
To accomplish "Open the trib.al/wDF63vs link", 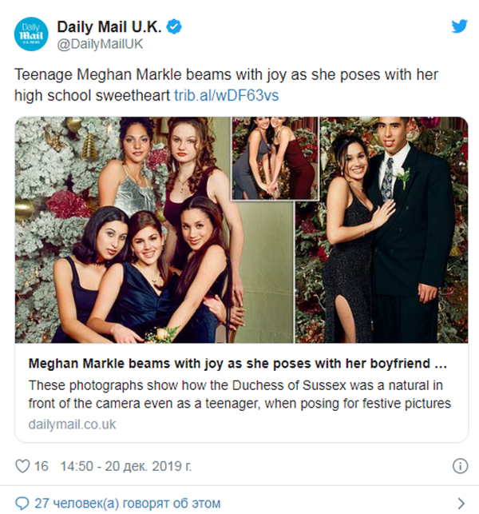I will click(226, 95).
